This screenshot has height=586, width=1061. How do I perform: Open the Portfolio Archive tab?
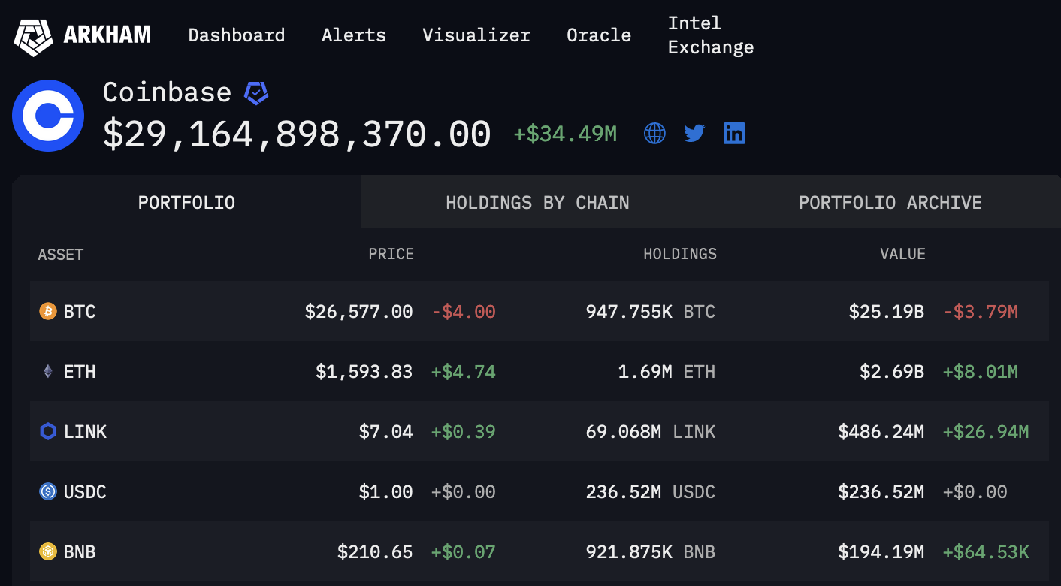point(890,203)
